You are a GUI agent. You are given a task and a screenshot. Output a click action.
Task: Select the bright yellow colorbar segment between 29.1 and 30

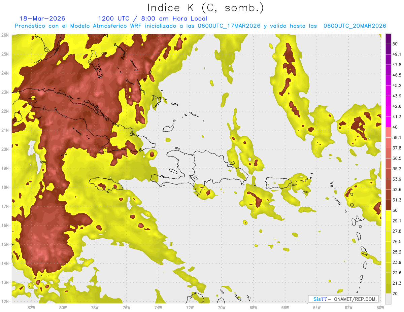[388, 215]
